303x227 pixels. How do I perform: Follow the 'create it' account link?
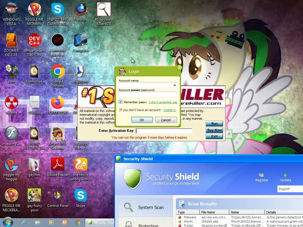click(x=170, y=110)
